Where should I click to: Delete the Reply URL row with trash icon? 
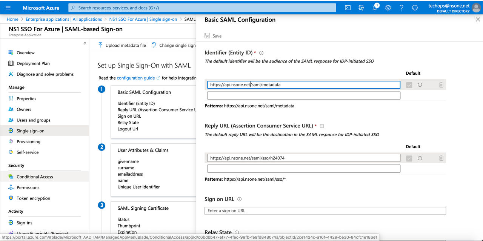(x=441, y=158)
